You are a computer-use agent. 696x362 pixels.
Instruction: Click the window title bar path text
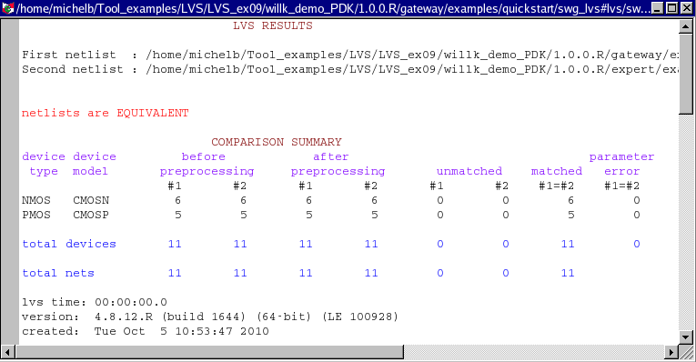click(333, 8)
